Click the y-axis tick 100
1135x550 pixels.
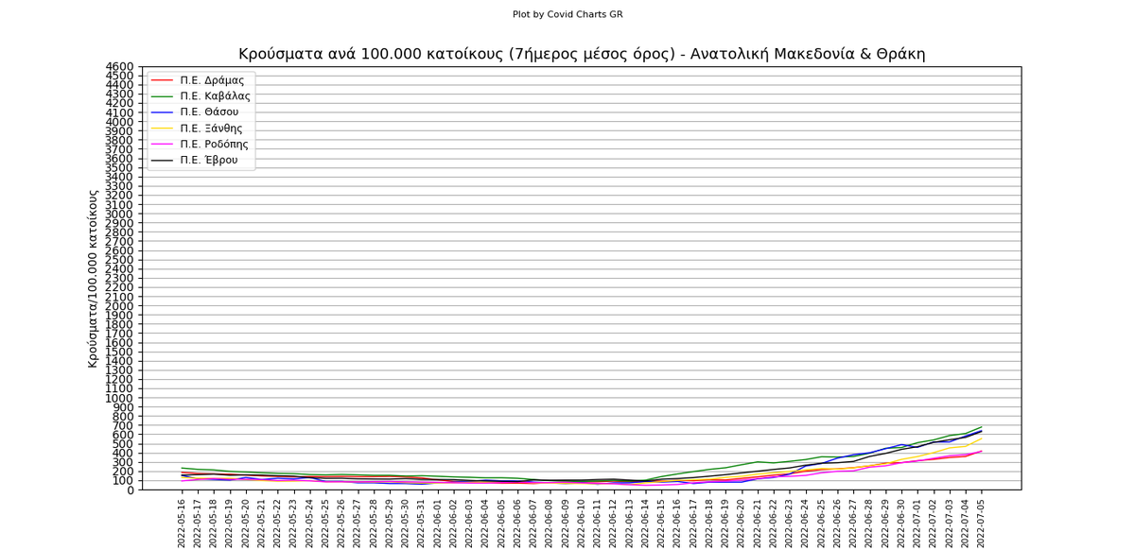(x=123, y=481)
